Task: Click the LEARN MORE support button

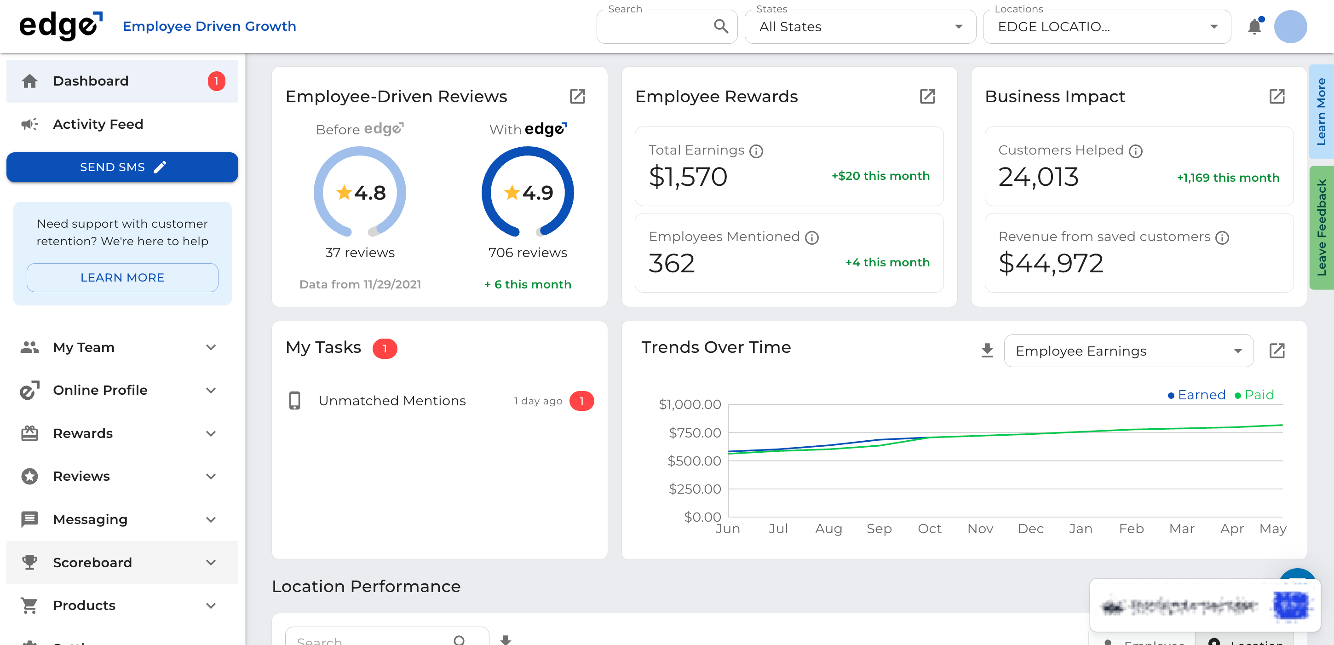Action: [x=122, y=277]
